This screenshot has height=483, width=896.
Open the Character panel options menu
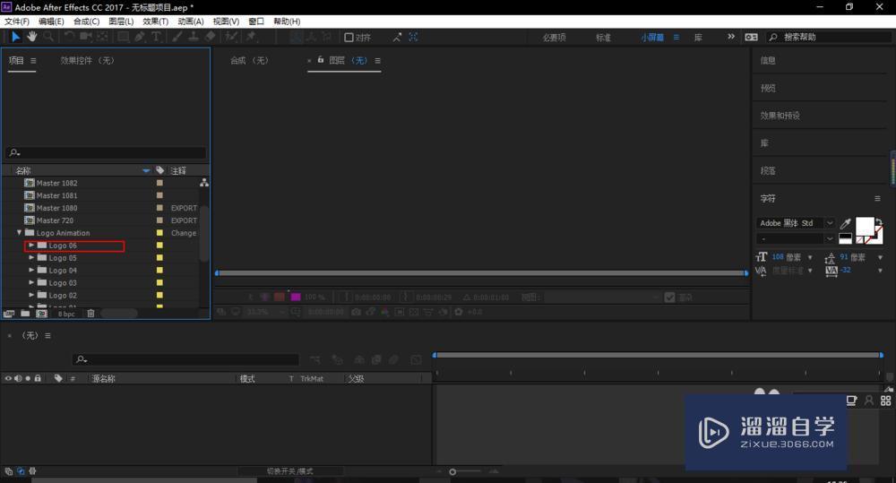point(877,198)
